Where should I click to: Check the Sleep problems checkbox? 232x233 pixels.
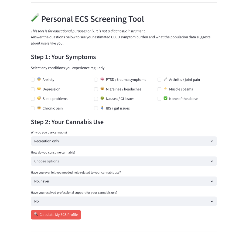click(x=33, y=98)
